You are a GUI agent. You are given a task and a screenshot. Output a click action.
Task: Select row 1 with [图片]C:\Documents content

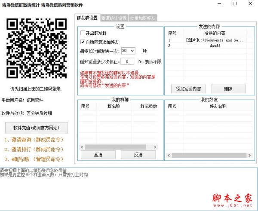pos(206,40)
